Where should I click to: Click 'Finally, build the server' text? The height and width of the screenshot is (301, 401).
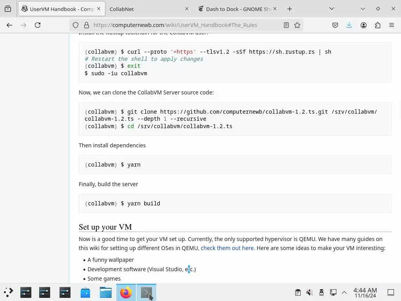point(108,184)
